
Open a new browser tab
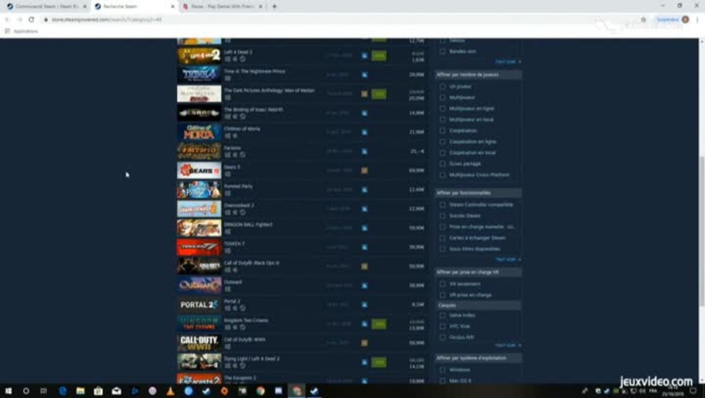[275, 7]
